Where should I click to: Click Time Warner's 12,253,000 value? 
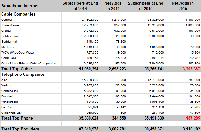(90, 25)
